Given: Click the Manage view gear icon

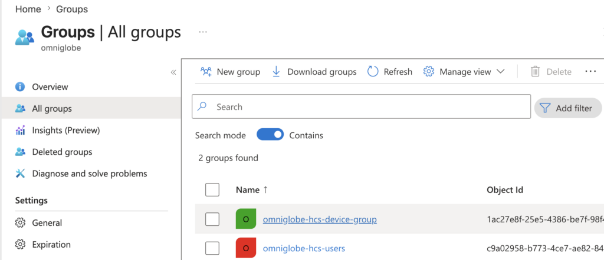Looking at the screenshot, I should (429, 72).
